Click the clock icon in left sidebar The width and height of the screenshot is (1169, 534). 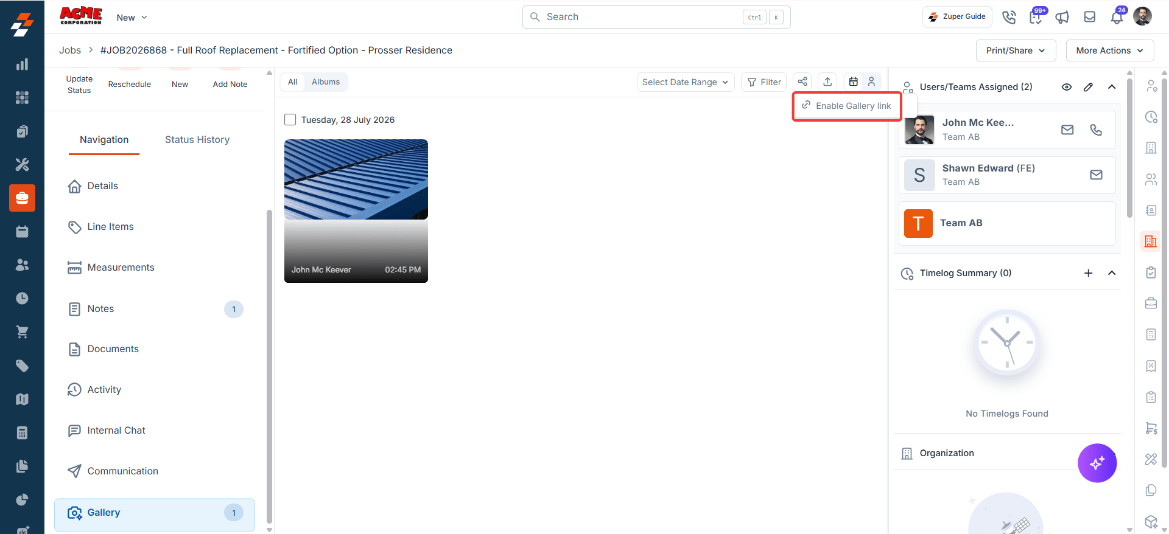point(22,298)
